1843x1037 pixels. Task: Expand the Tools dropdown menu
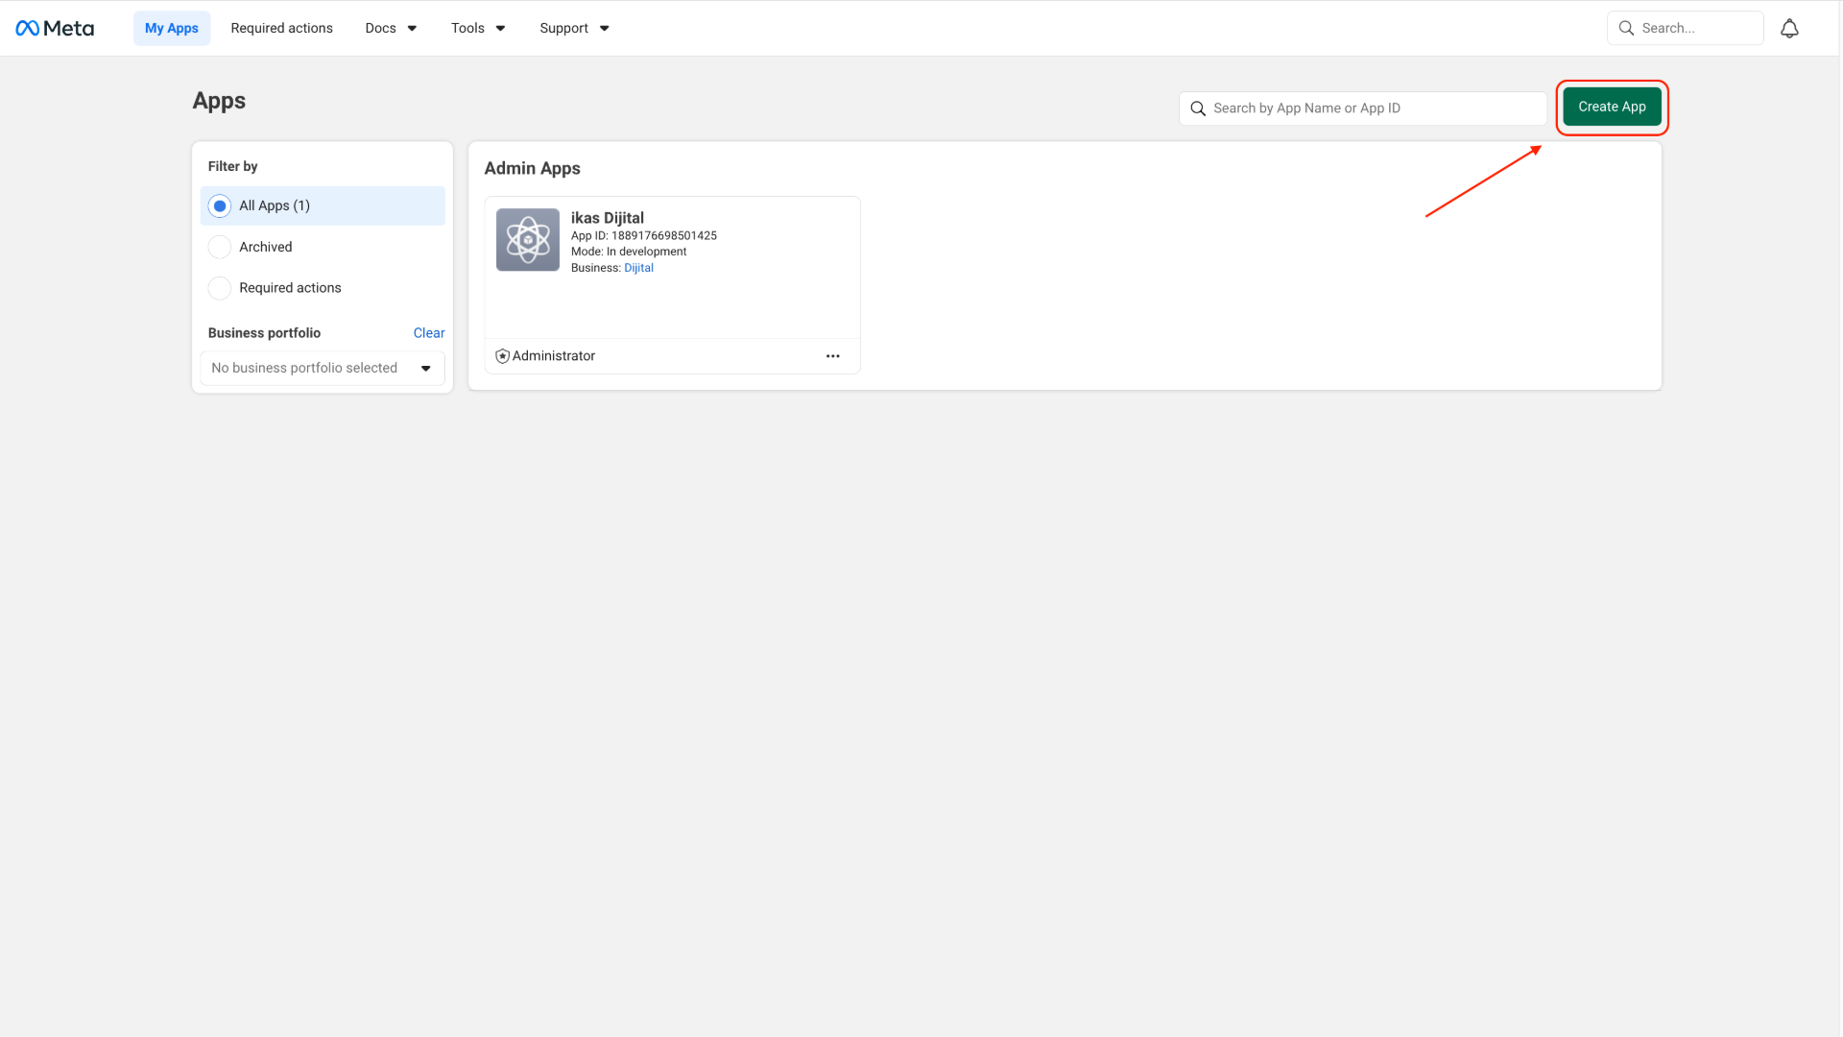point(478,28)
